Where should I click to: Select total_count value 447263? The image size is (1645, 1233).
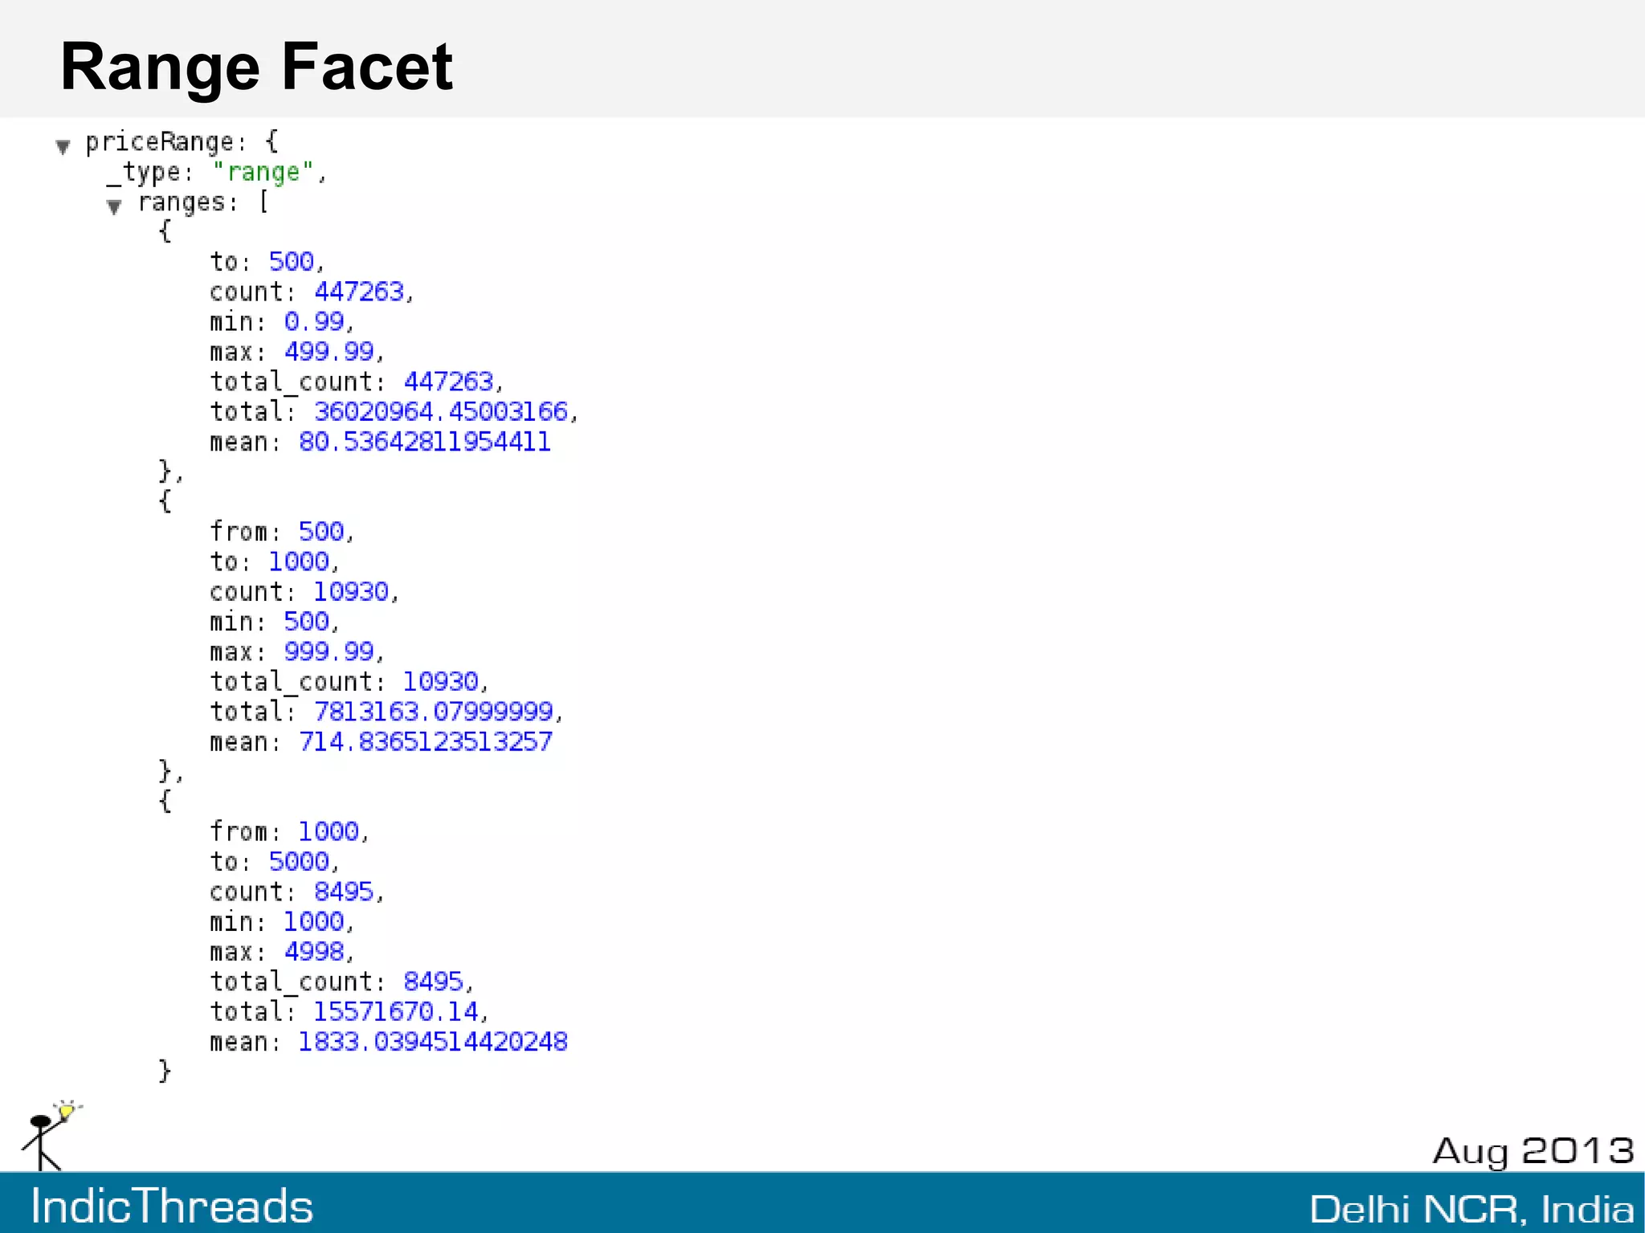click(x=448, y=381)
